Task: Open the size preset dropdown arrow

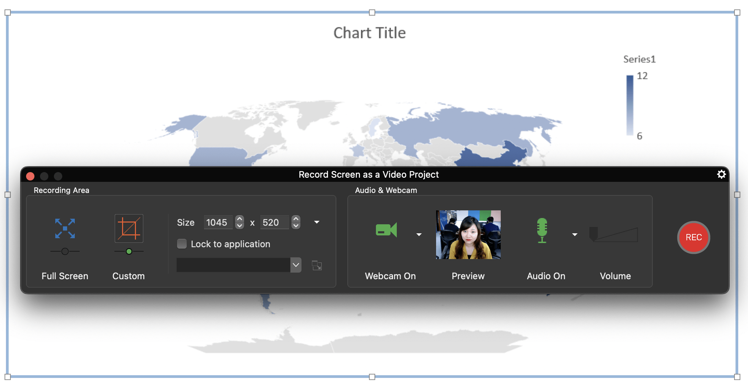Action: (x=316, y=222)
